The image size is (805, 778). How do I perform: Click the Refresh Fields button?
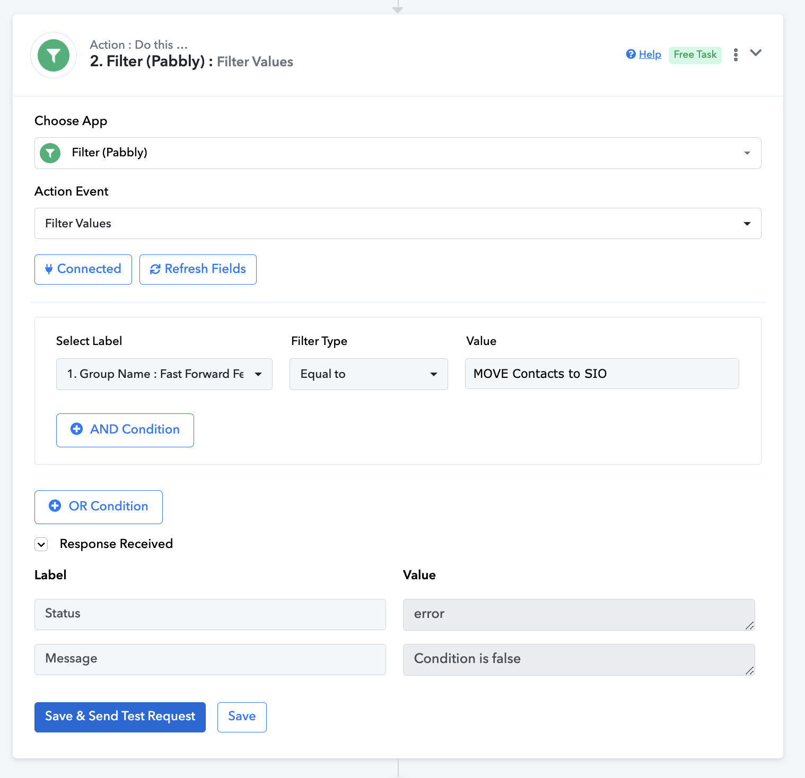(198, 269)
